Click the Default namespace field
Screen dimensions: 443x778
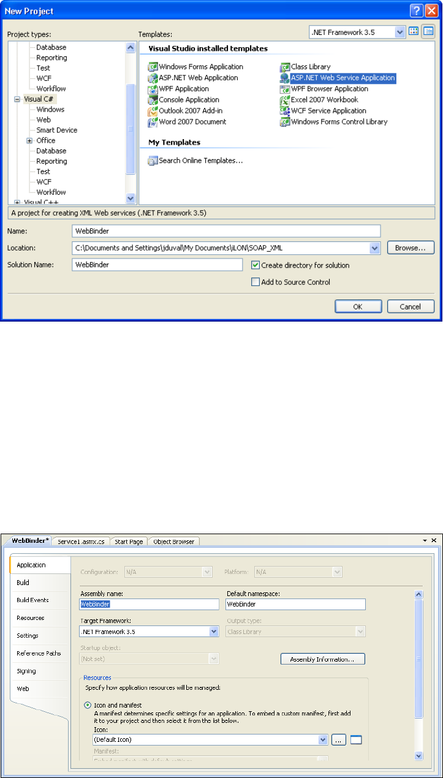click(295, 604)
